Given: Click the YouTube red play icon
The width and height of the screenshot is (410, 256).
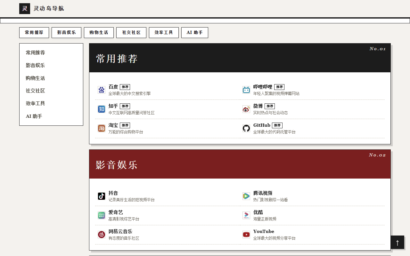Looking at the screenshot, I should coord(246,235).
